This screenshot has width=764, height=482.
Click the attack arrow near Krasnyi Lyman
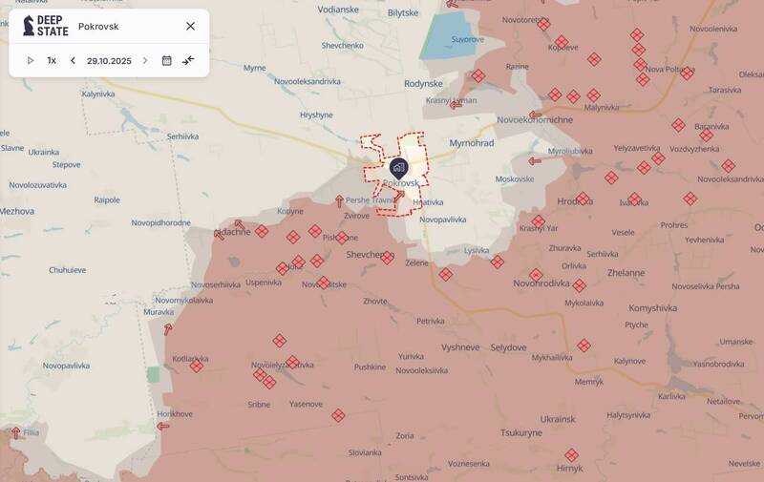pyautogui.click(x=456, y=104)
